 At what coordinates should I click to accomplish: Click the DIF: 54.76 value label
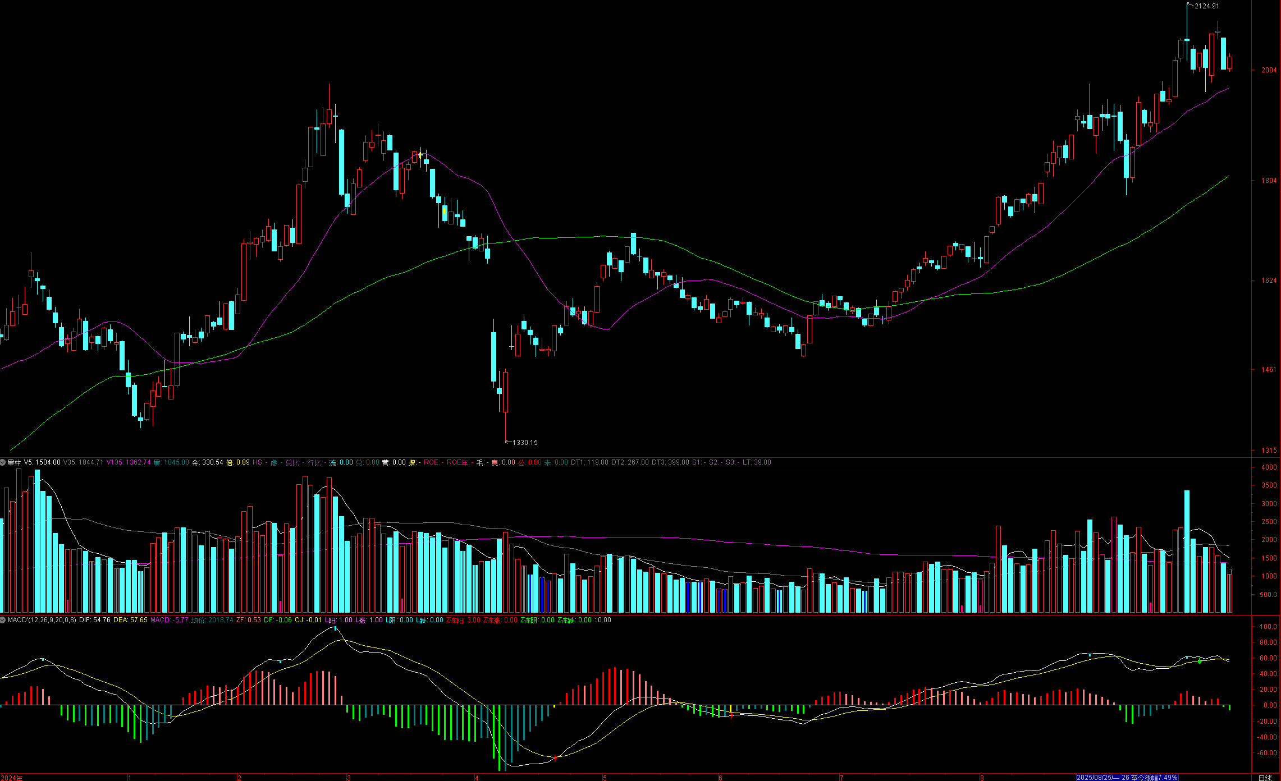tap(95, 620)
